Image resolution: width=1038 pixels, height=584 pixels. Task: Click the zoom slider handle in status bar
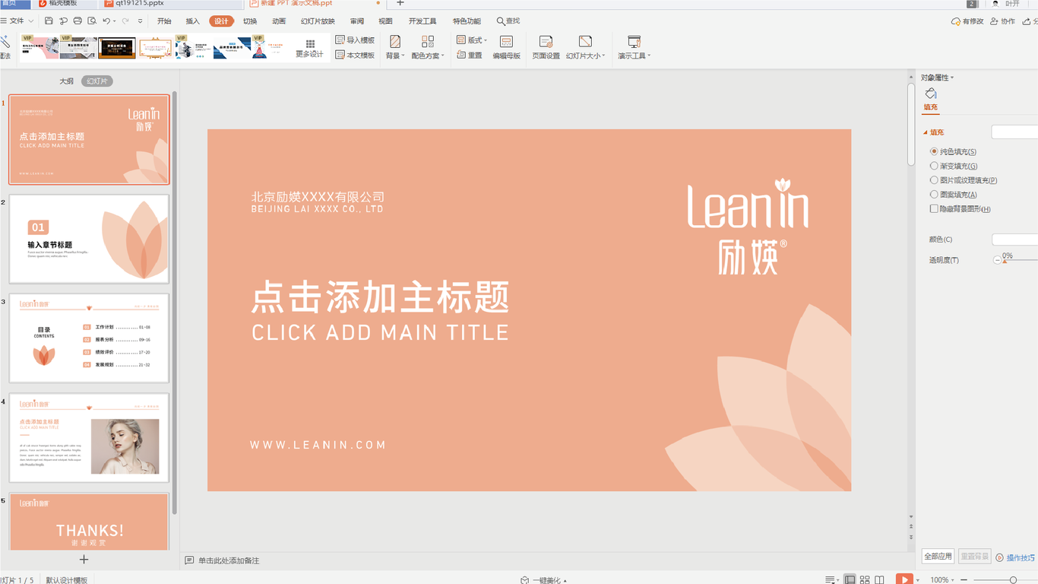pos(1013,580)
